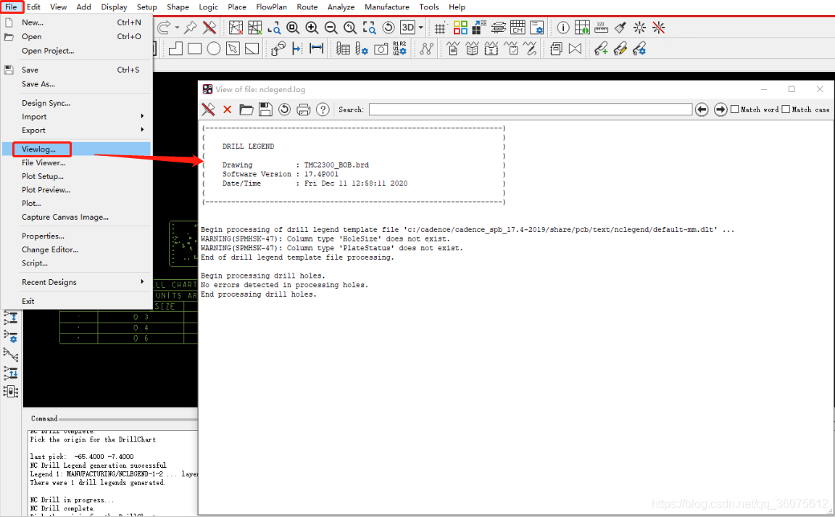Click the refresh view icon

[x=389, y=28]
